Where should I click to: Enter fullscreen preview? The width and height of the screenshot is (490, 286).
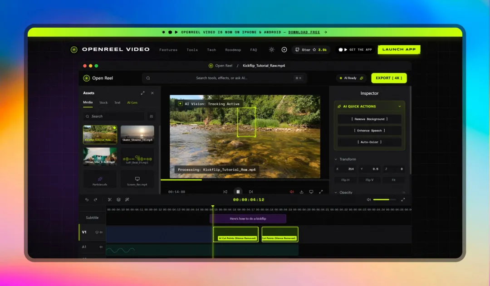(321, 192)
